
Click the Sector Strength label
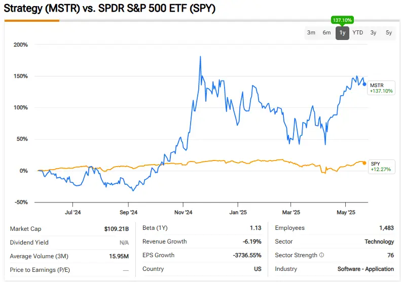coord(296,255)
